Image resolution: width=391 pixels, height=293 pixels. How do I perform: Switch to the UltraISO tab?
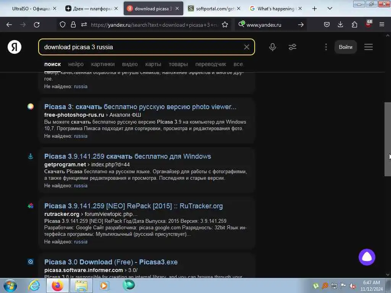pyautogui.click(x=31, y=9)
